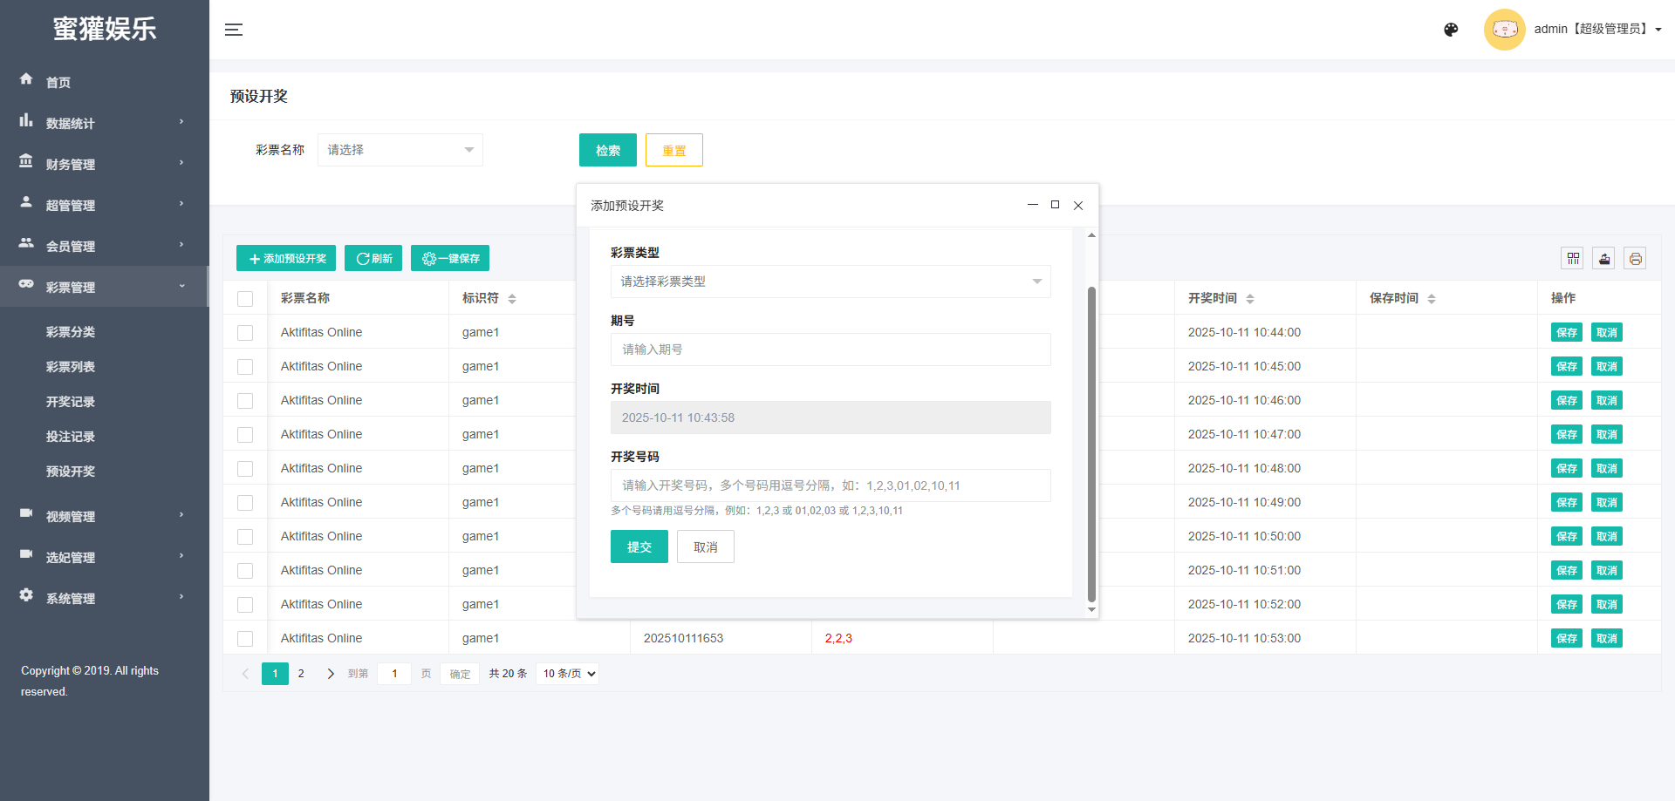Click the one-click save button
The height and width of the screenshot is (801, 1675).
pyautogui.click(x=450, y=258)
